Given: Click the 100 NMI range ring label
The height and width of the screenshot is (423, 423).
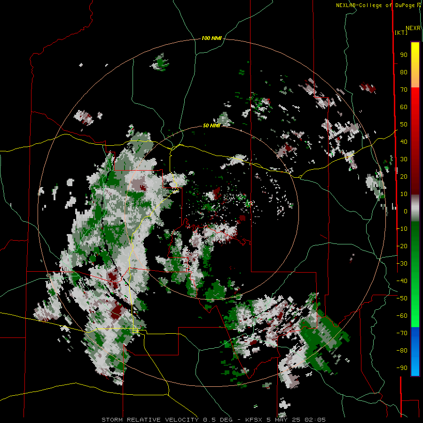Looking at the screenshot, I should (211, 39).
